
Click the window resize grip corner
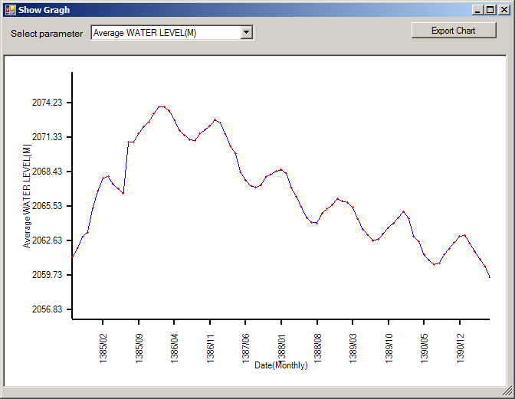508,391
